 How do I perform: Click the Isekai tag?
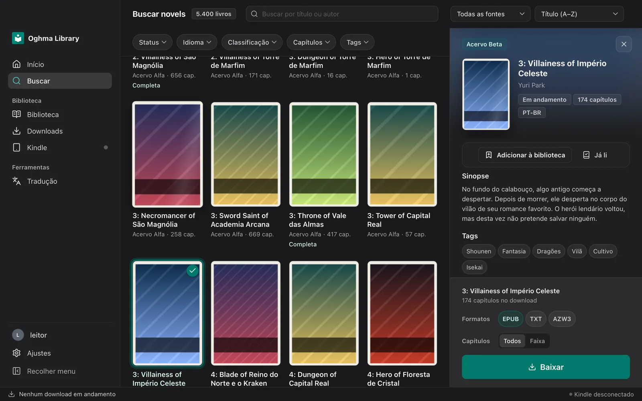coord(474,267)
